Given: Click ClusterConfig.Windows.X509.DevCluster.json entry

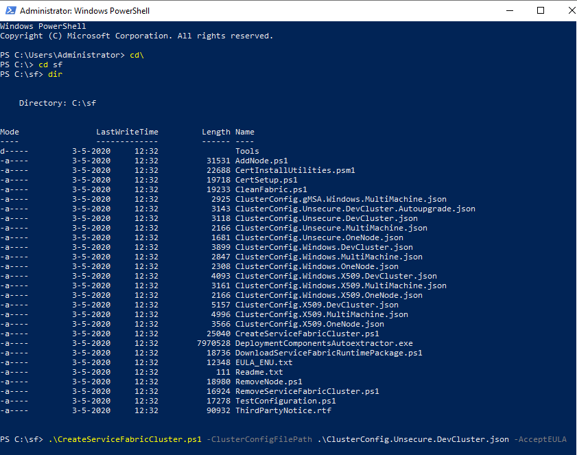Looking at the screenshot, I should 336,276.
